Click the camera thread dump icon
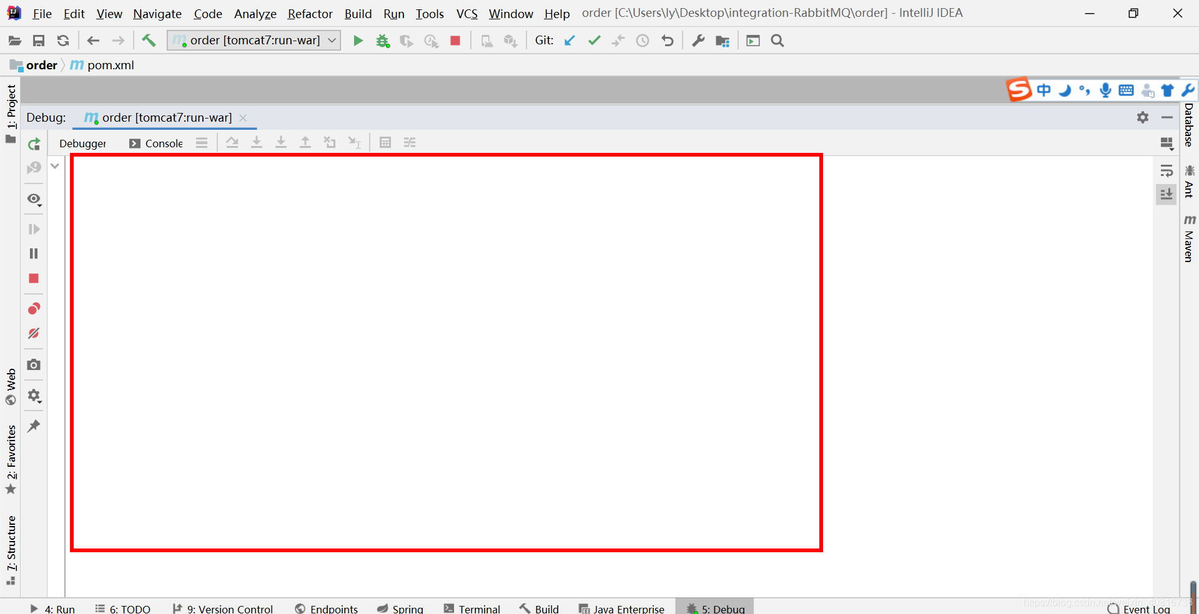 34,364
